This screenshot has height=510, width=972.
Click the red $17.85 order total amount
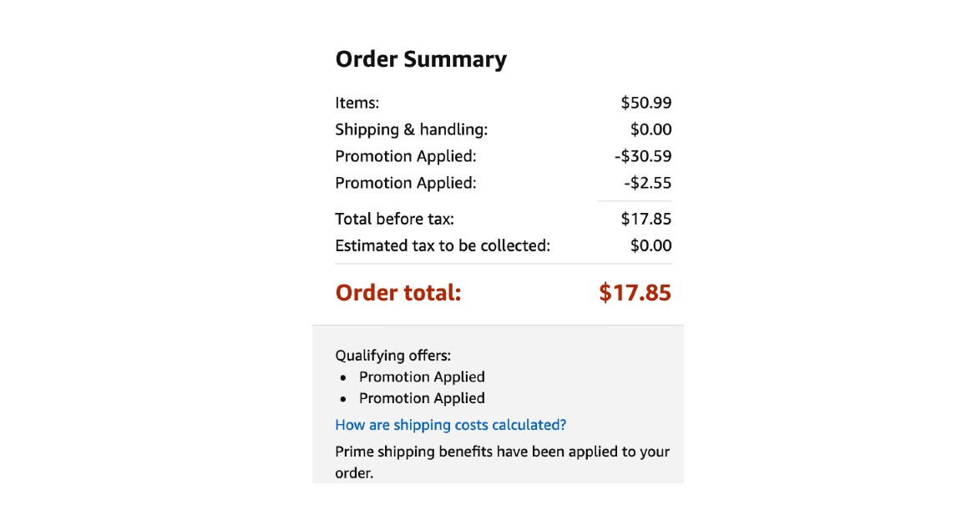tap(635, 293)
